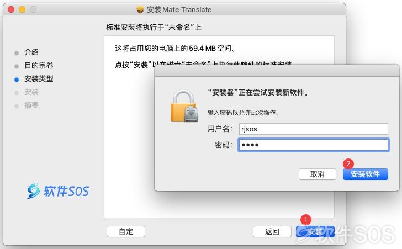Click the 自定 customize button

point(126,231)
